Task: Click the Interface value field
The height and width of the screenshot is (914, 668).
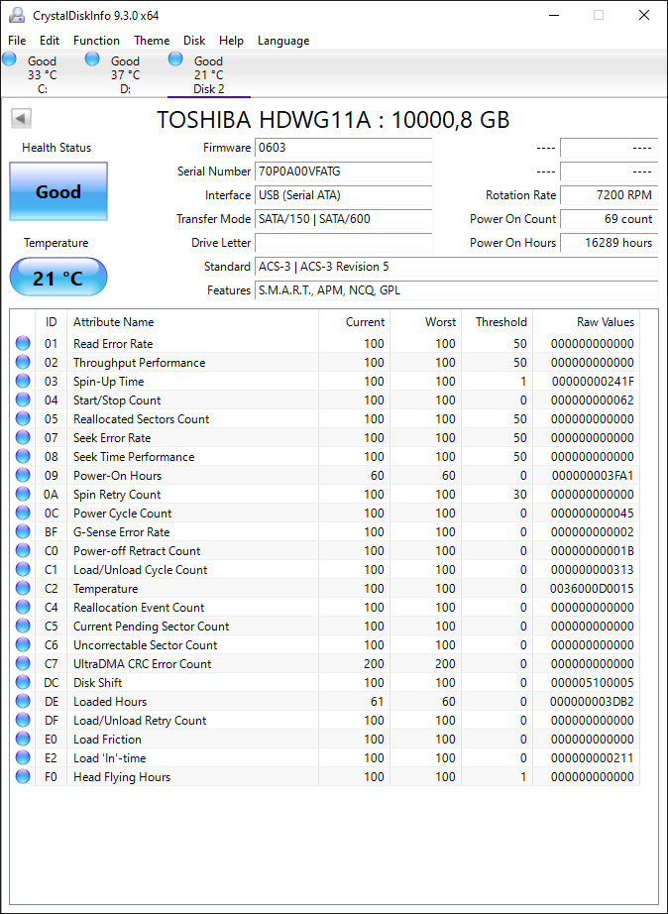Action: (343, 195)
